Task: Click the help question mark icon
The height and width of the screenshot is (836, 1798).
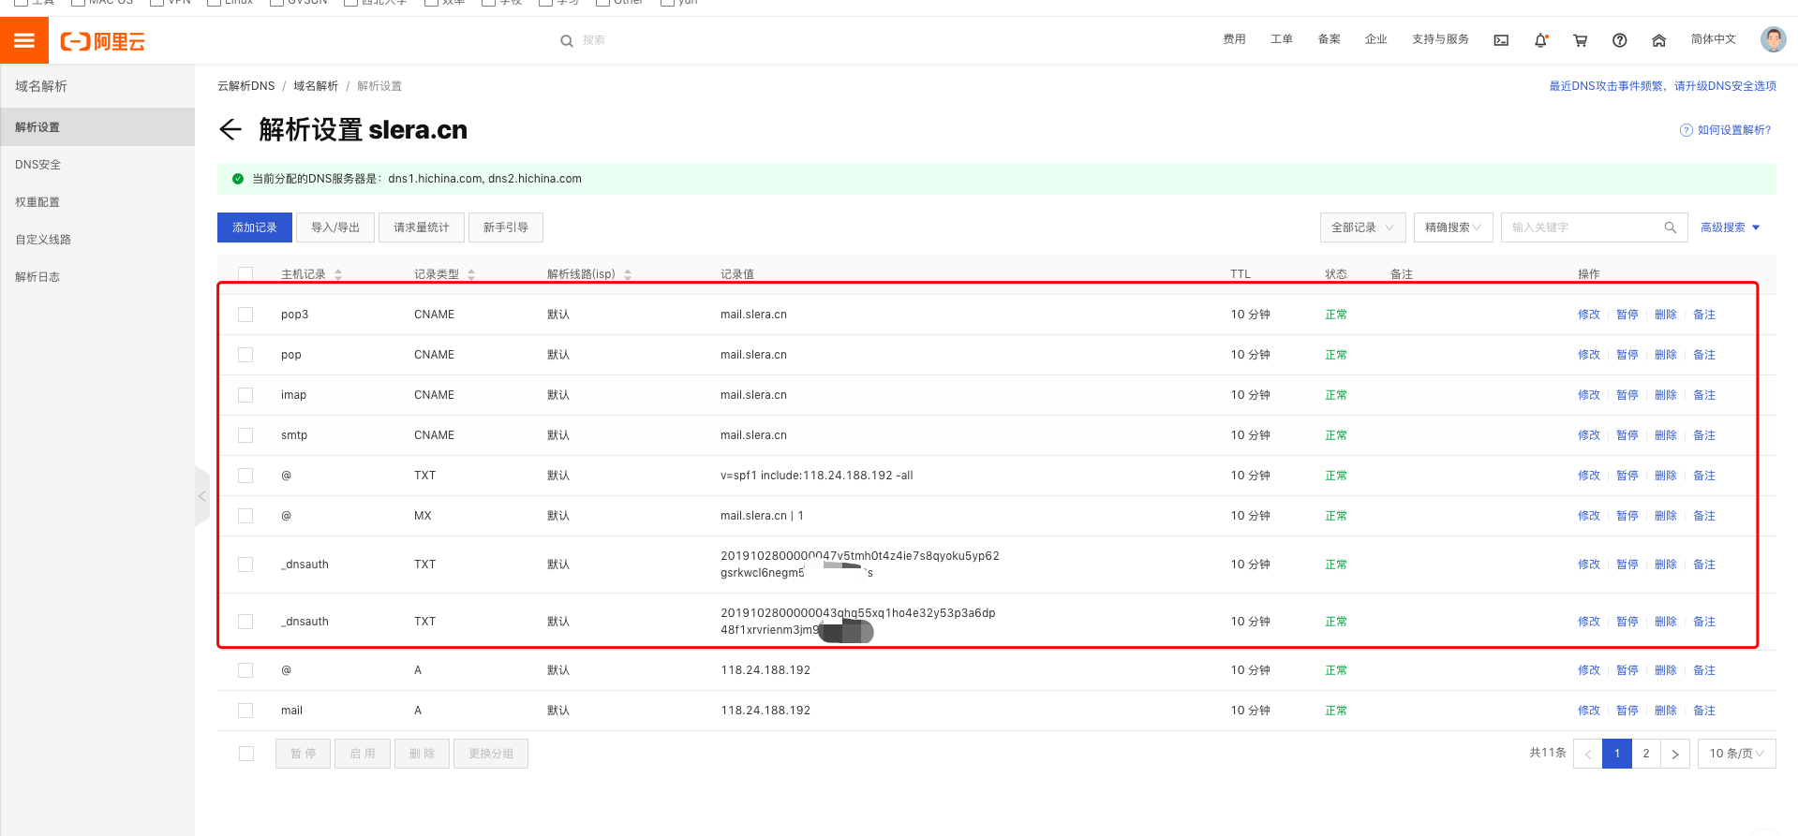Action: pos(1619,40)
